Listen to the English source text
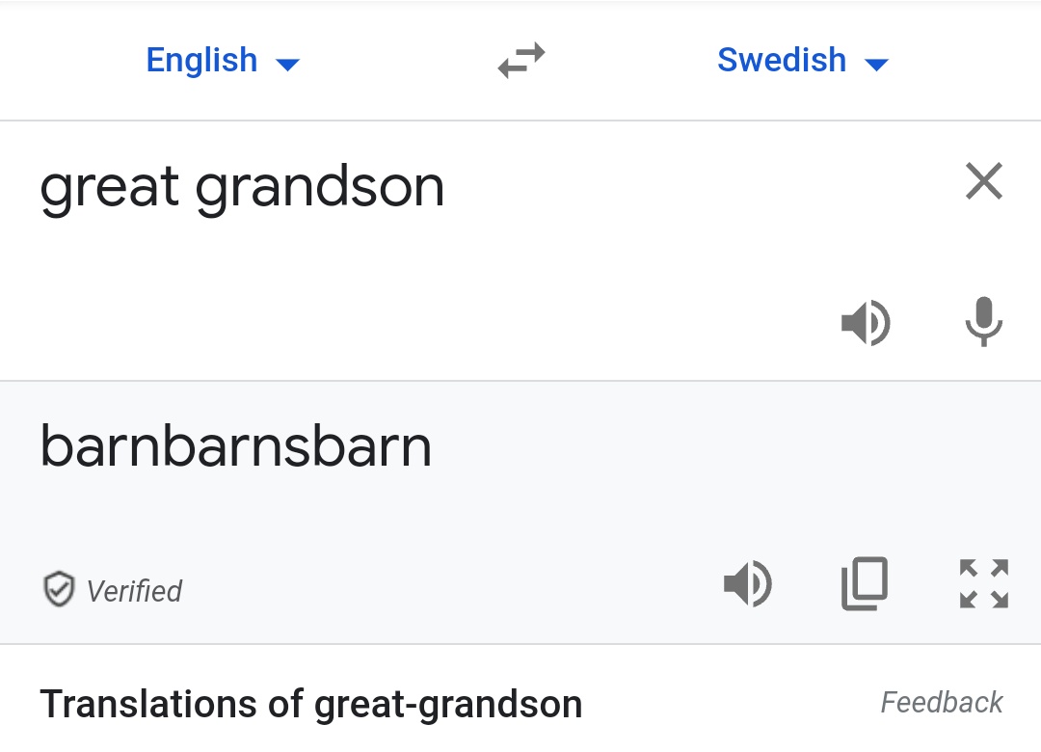This screenshot has width=1041, height=752. pyautogui.click(x=866, y=323)
